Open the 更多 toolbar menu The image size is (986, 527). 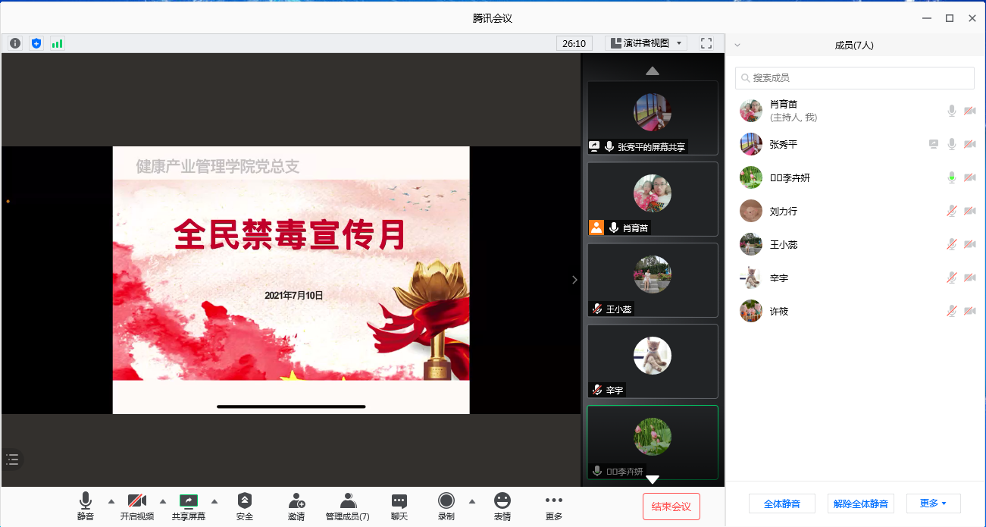tap(554, 506)
